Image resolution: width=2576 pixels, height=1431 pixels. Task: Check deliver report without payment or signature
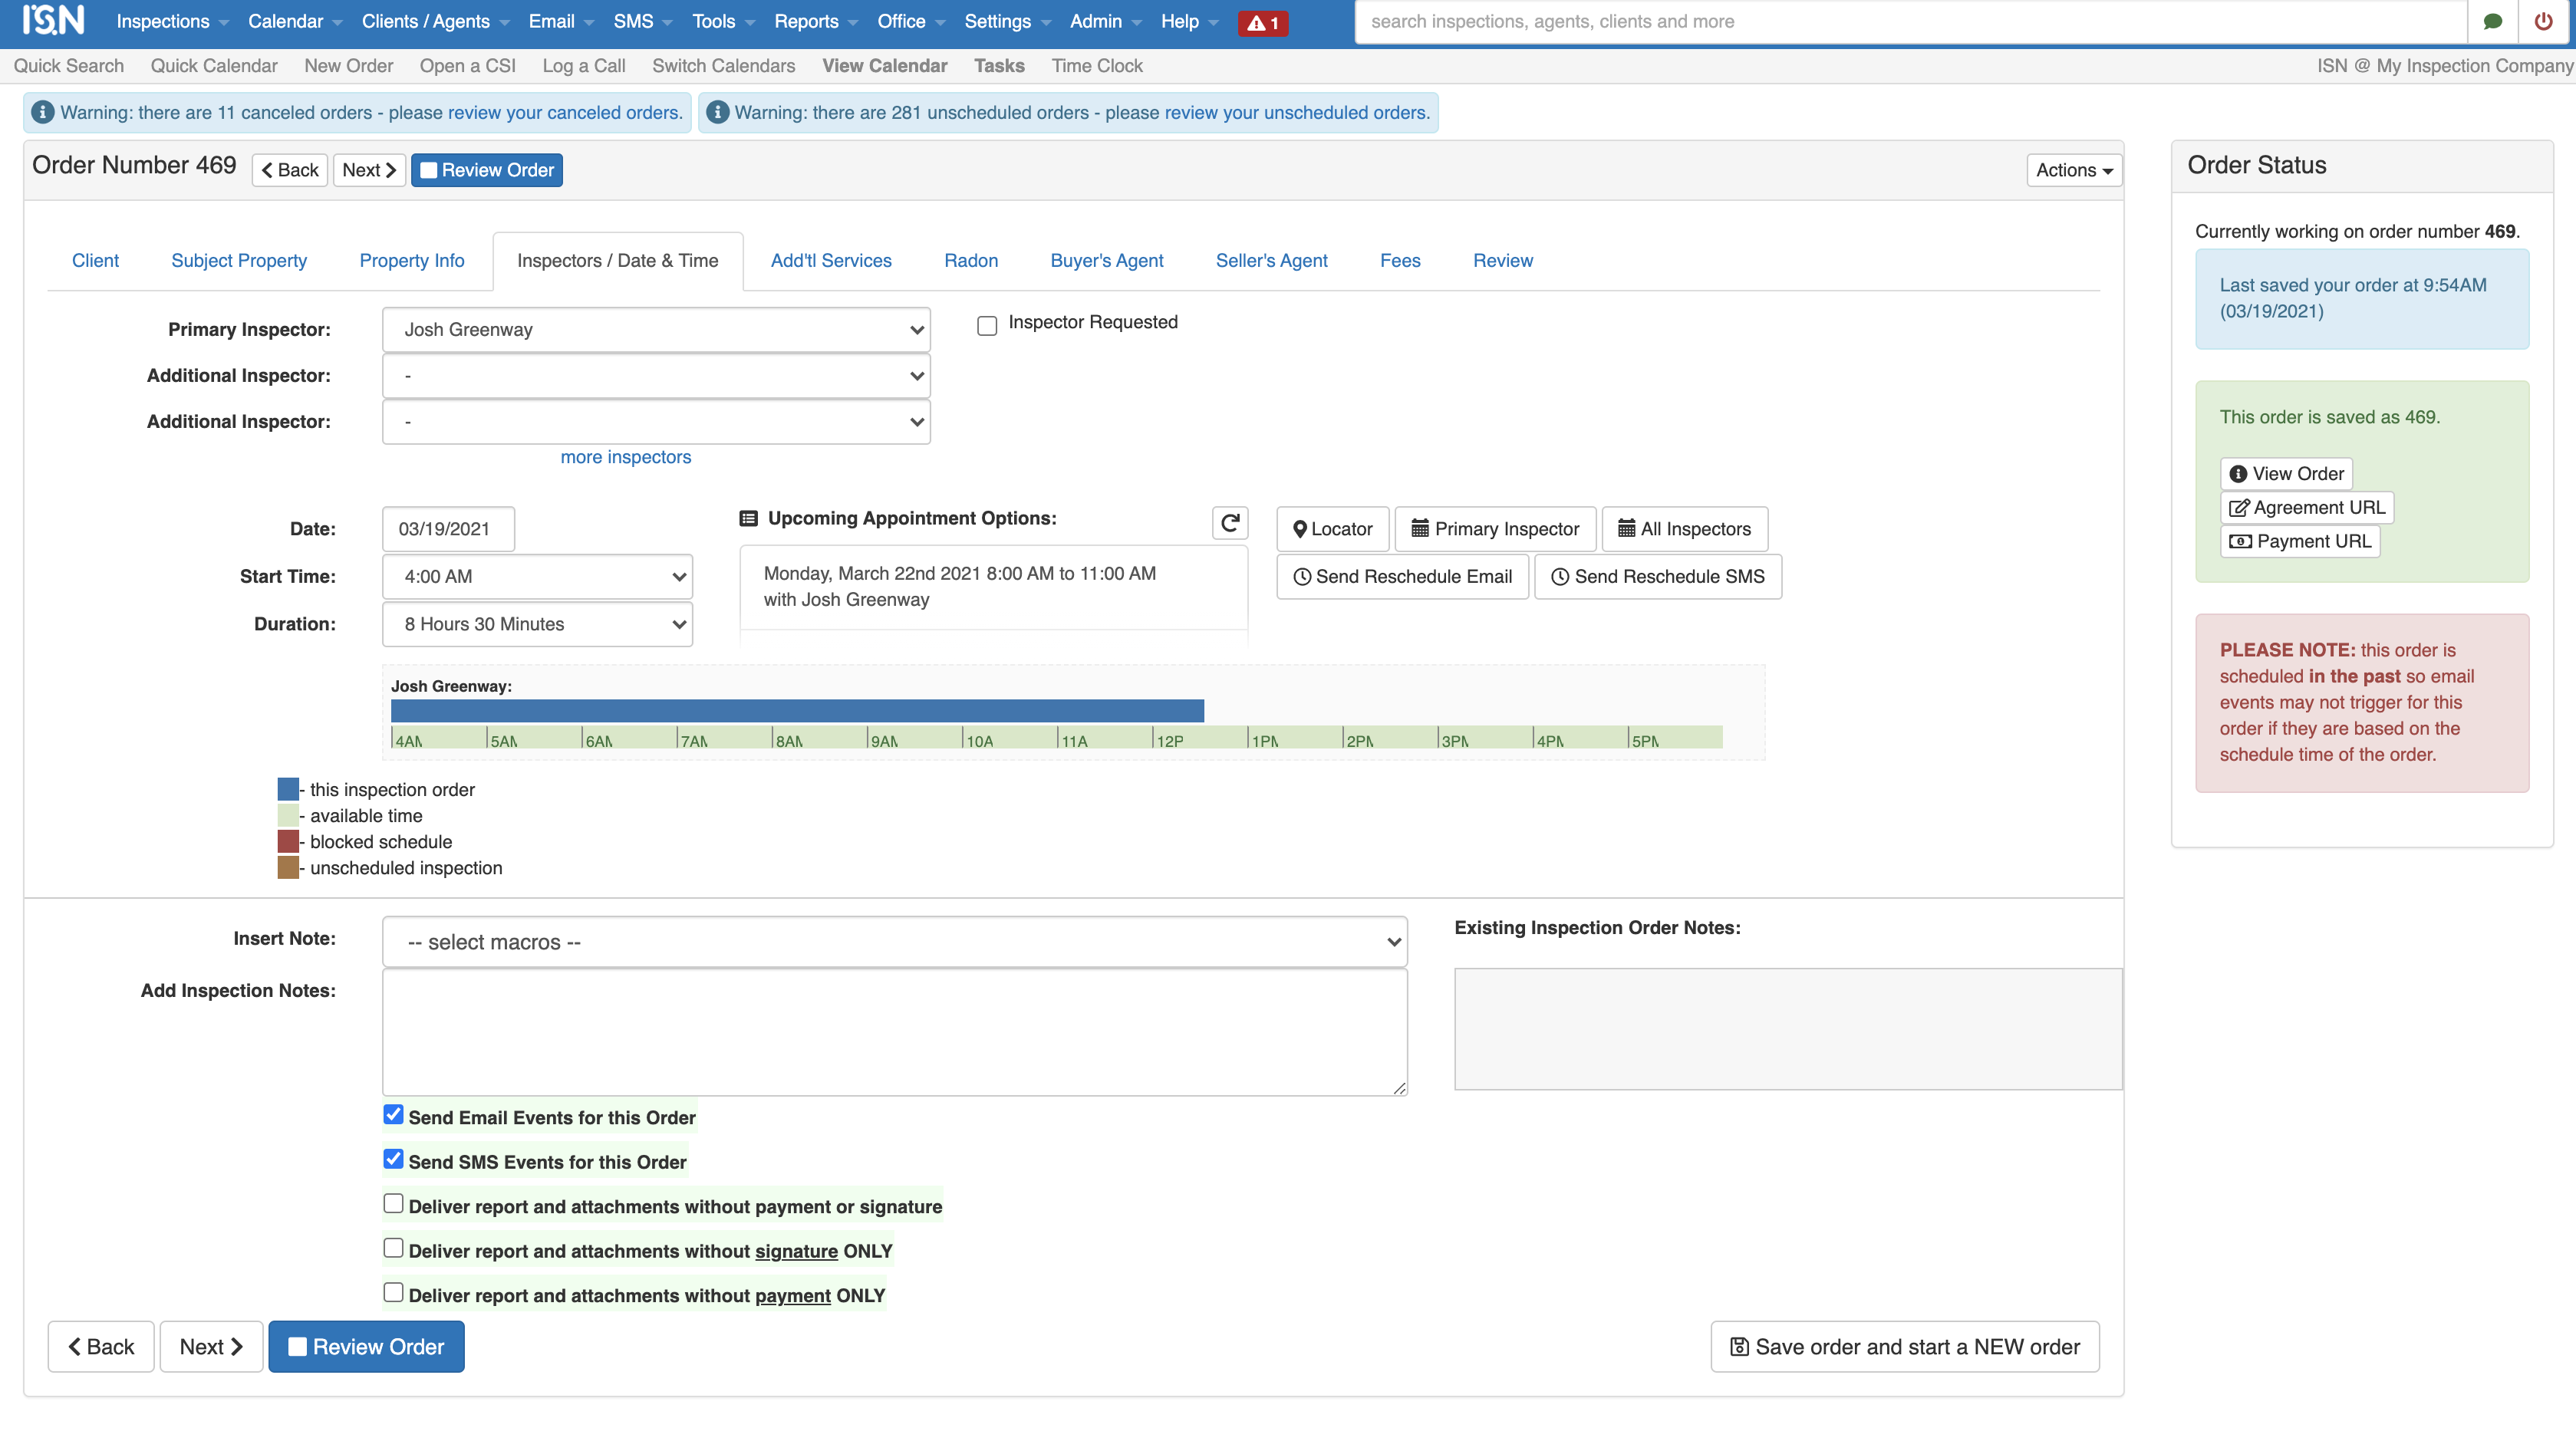(x=392, y=1204)
